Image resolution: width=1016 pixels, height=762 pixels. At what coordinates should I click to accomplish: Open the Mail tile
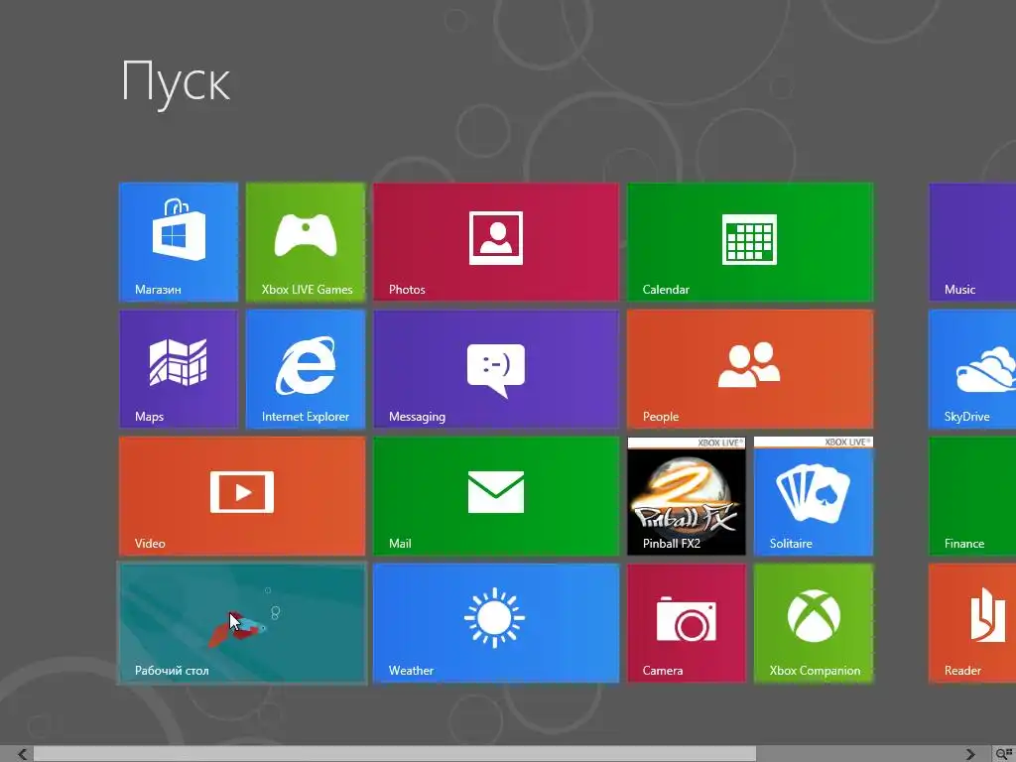(496, 496)
